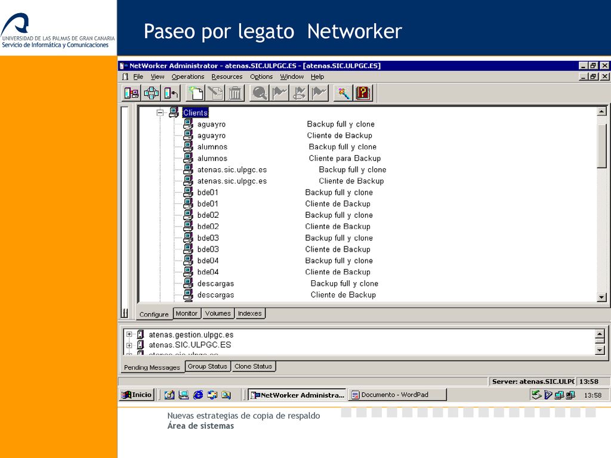The width and height of the screenshot is (611, 458).
Task: Select the Clients tree label
Action: click(x=195, y=113)
